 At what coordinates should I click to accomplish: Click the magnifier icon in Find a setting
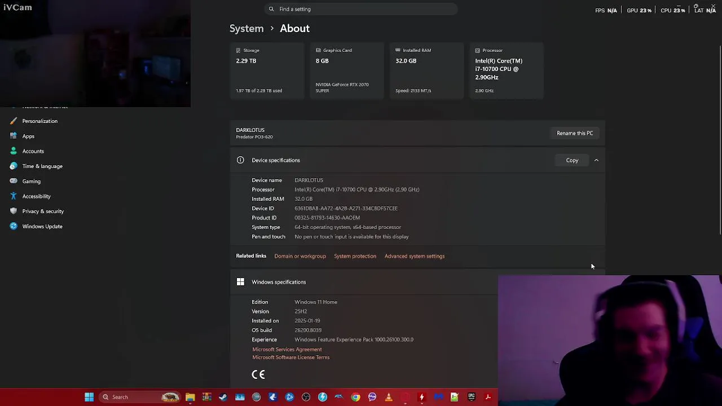click(271, 9)
